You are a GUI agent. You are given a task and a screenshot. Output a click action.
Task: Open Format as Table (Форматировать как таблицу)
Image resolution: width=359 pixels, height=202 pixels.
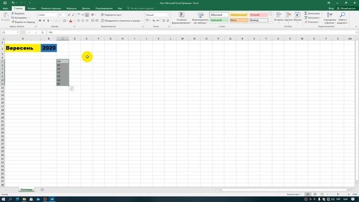[200, 18]
